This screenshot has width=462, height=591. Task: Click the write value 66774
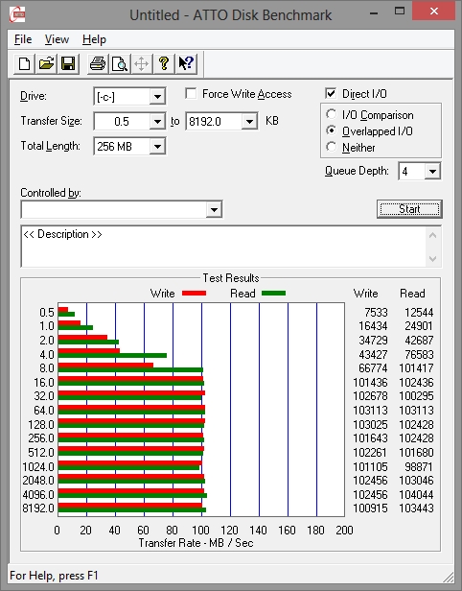click(373, 368)
